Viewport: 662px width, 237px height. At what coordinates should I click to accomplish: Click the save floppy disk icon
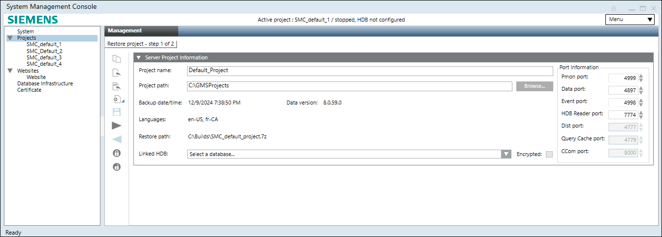pyautogui.click(x=117, y=112)
